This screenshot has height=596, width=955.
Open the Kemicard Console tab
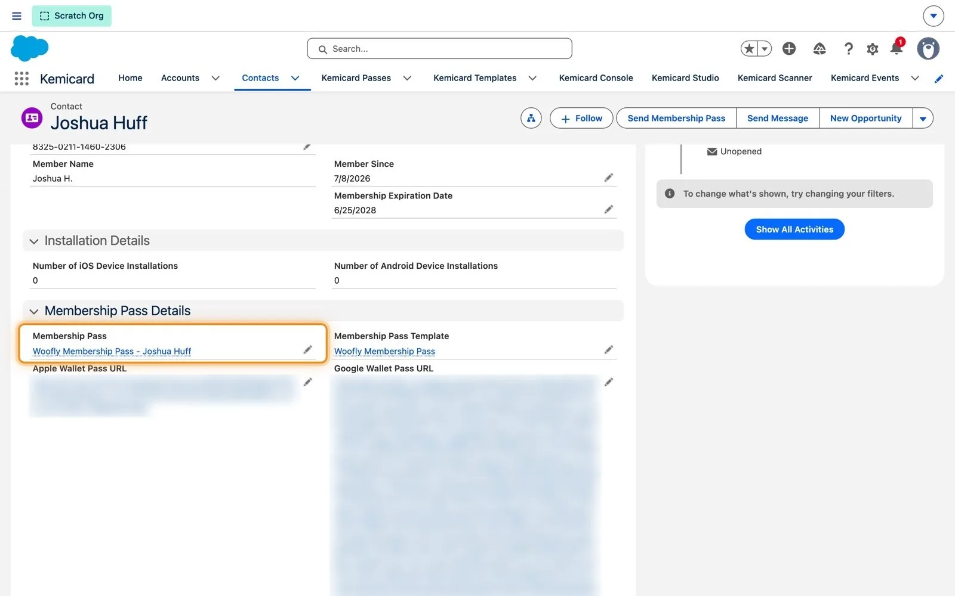[x=596, y=78]
